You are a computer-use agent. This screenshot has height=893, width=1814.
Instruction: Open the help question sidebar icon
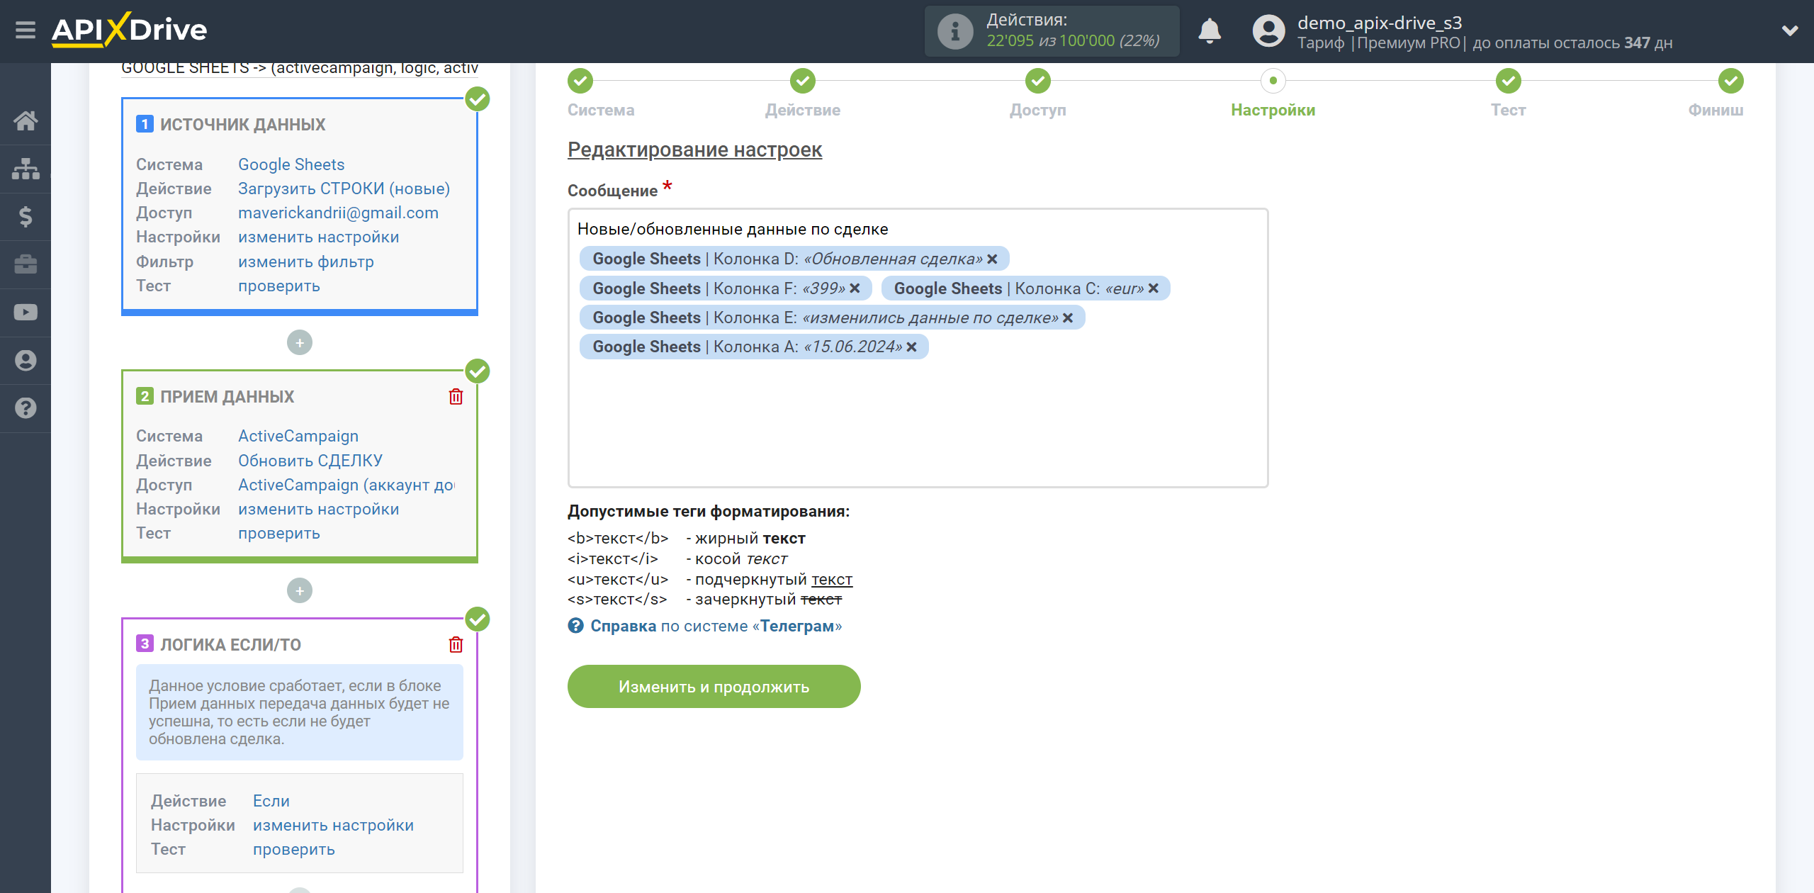26,408
